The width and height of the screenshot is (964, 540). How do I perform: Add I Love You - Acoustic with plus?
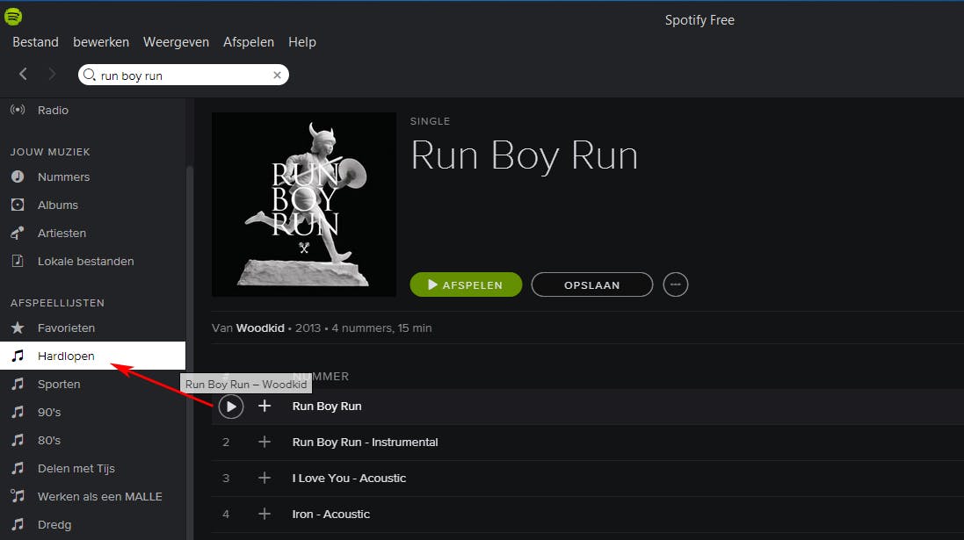265,478
